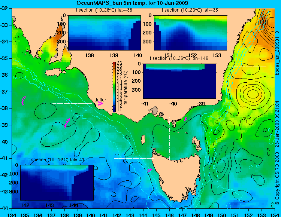Click the 'temperature (°C)' colorbar label
Viewport: 281px width, 217px height.
126,87
